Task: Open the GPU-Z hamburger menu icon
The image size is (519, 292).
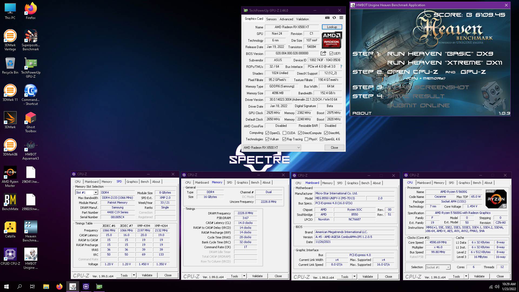Action: coord(341,18)
